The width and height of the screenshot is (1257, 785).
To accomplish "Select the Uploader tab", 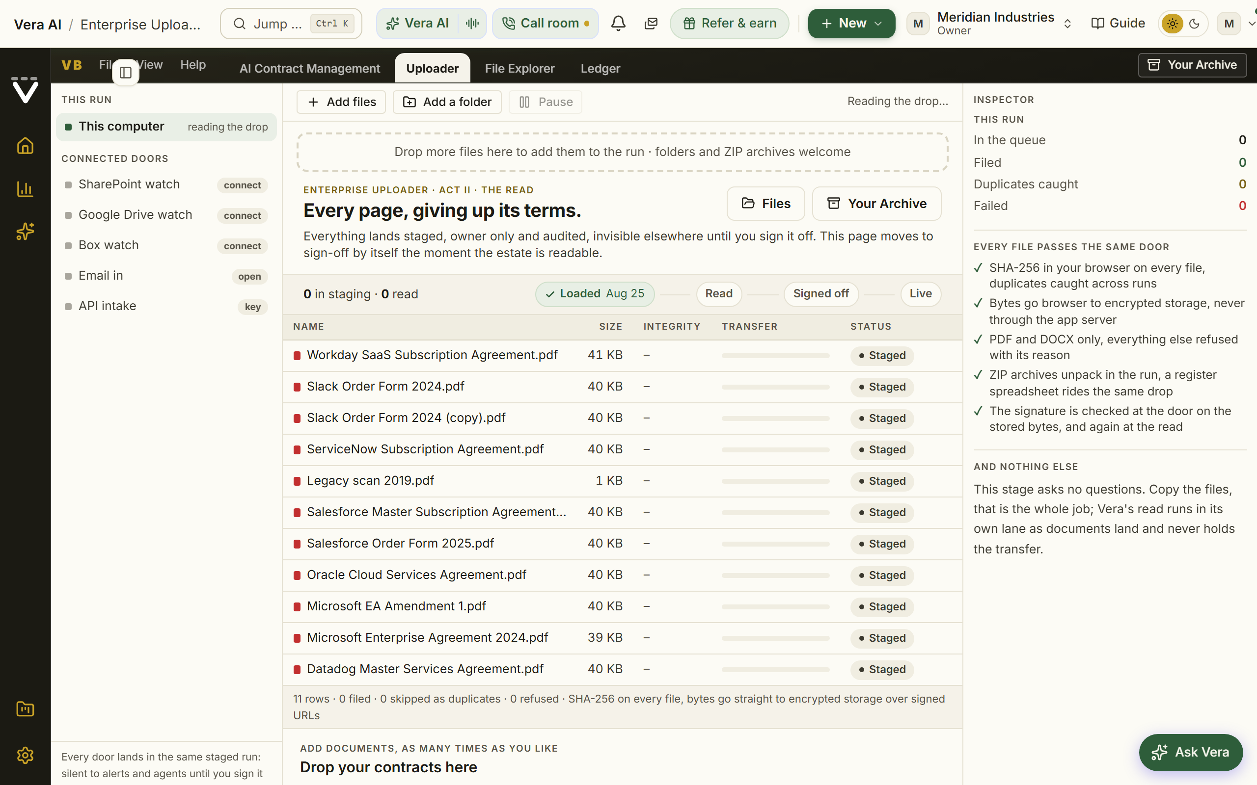I will [432, 69].
